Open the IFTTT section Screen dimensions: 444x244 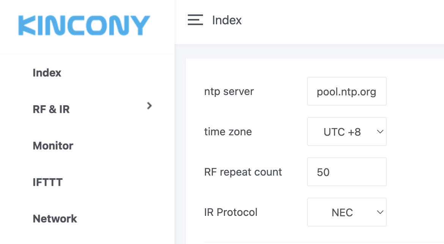coord(48,182)
